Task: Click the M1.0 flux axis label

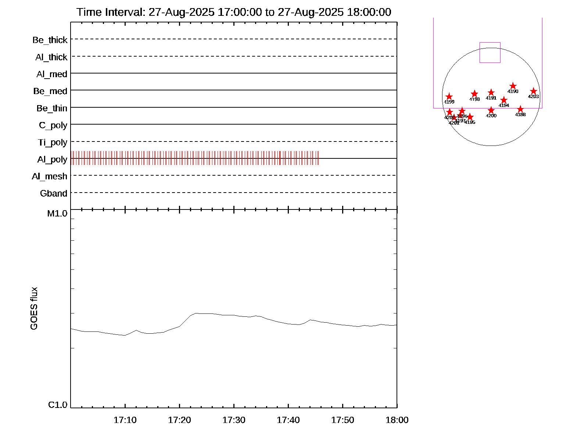Action: [57, 214]
